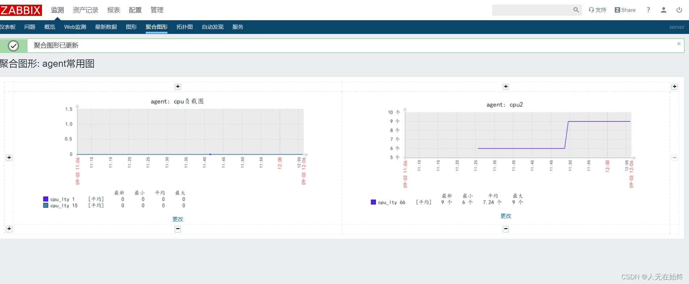This screenshot has width=689, height=284.
Task: Open the user profile icon
Action: pyautogui.click(x=664, y=10)
